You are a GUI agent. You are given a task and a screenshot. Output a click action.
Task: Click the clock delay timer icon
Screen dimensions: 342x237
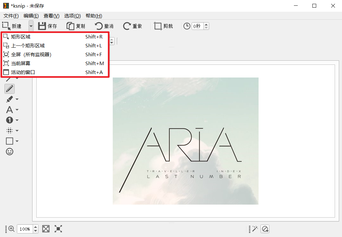pos(187,26)
